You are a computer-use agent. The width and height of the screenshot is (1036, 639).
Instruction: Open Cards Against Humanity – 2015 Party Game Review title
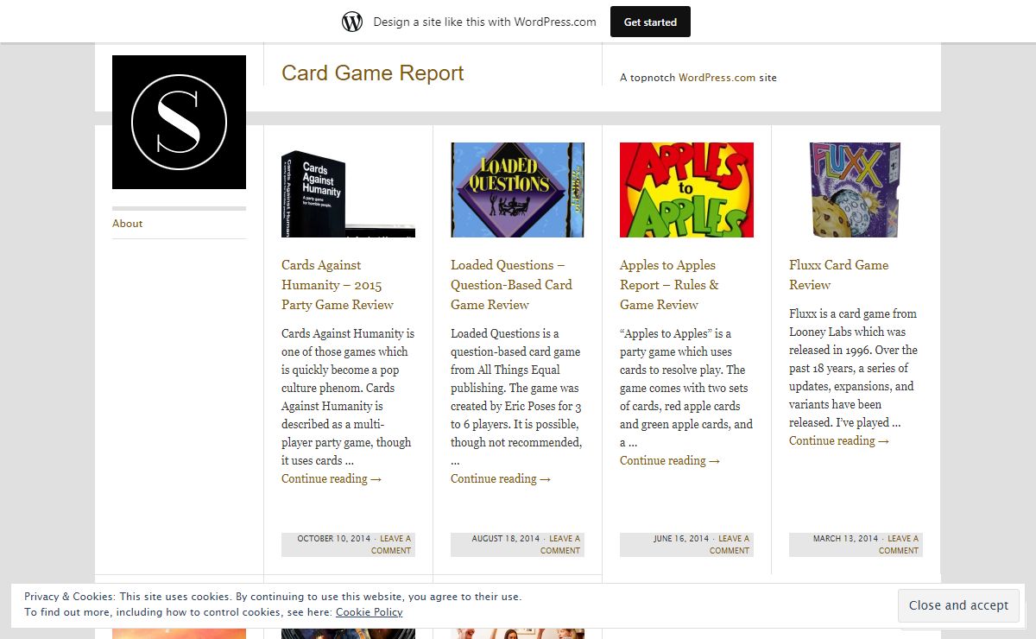pos(338,285)
